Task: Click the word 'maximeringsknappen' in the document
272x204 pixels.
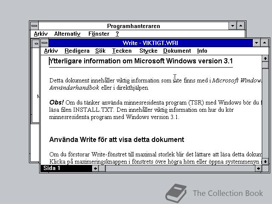Action: coord(101,161)
